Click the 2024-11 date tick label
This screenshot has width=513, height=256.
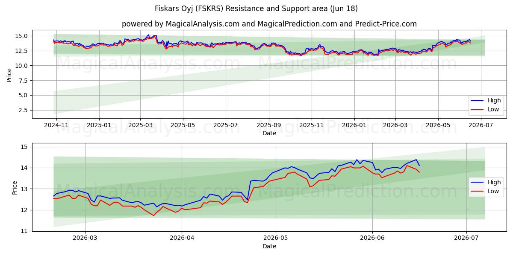pos(56,125)
